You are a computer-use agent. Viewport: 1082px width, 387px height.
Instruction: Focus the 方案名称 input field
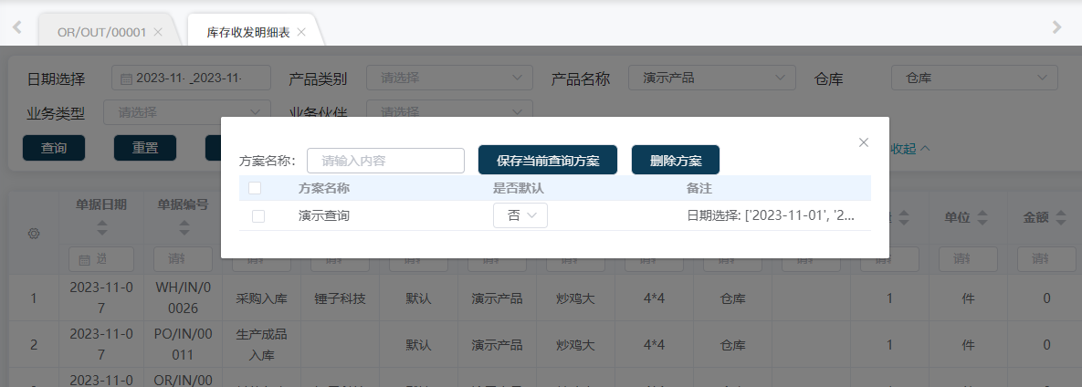(385, 161)
